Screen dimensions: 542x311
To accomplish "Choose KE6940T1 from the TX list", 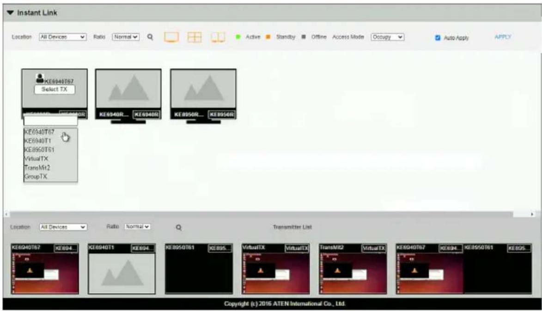I will coord(38,141).
